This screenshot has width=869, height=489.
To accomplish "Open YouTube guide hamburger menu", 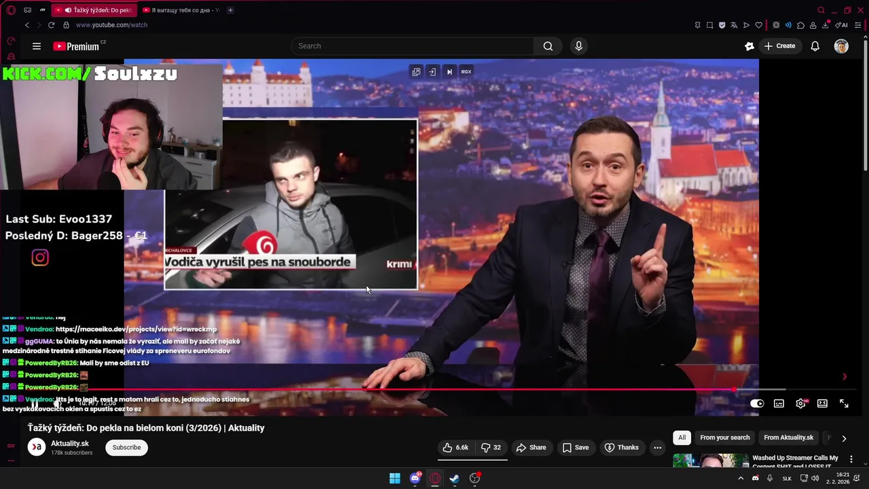I will click(37, 46).
